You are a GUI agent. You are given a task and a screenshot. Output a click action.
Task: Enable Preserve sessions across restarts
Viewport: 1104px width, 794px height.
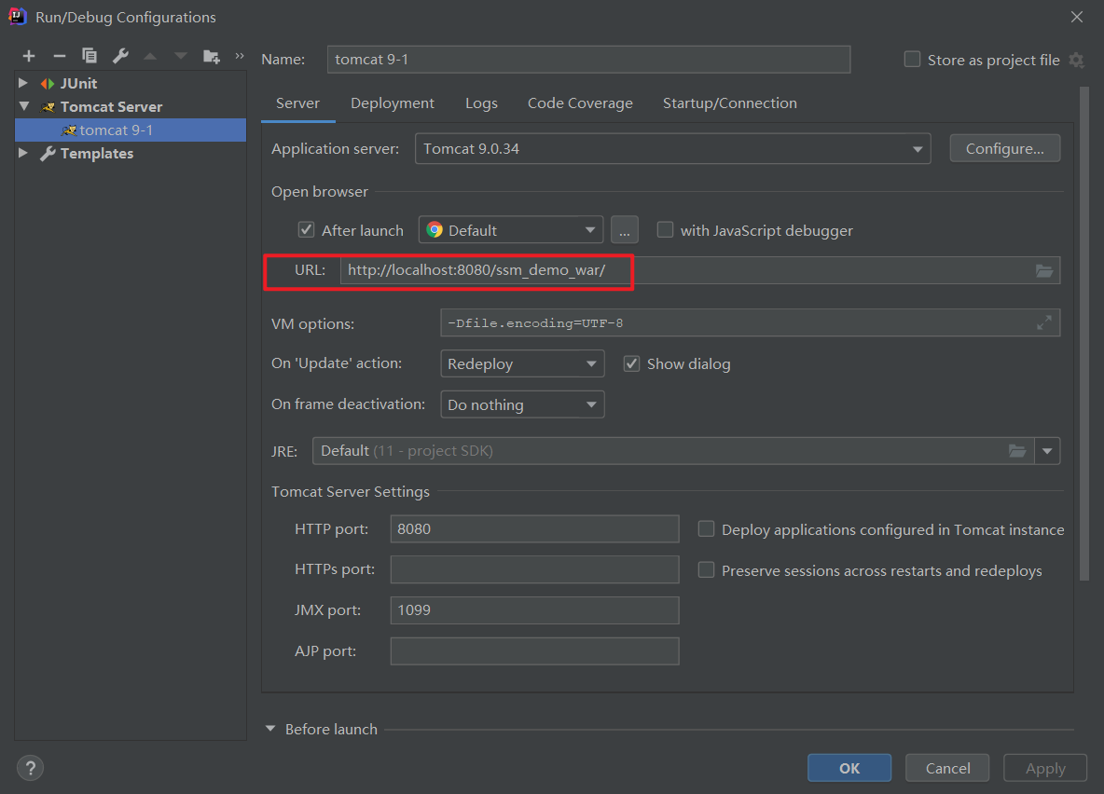706,569
